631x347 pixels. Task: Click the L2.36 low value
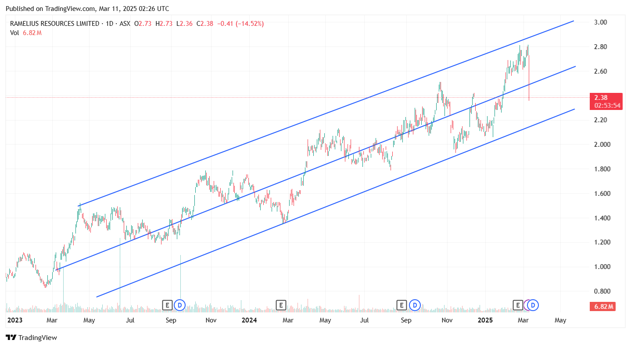click(184, 24)
